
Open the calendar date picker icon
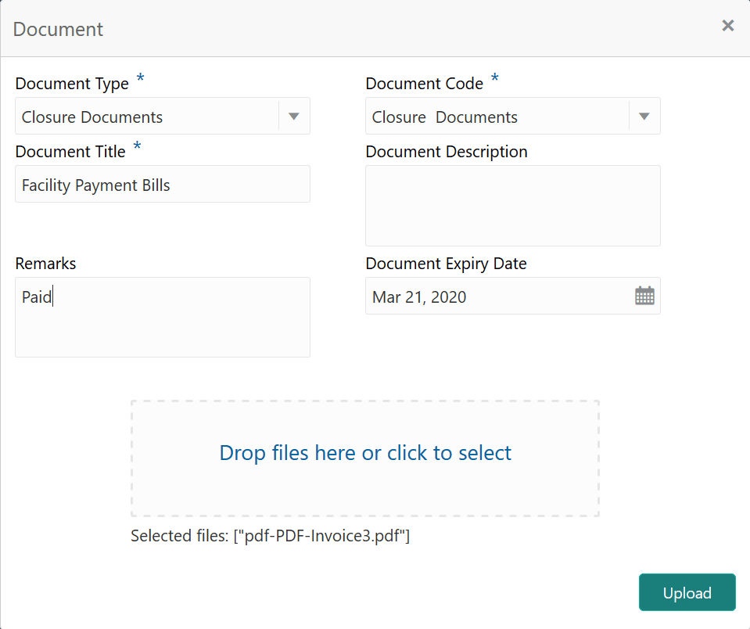644,296
